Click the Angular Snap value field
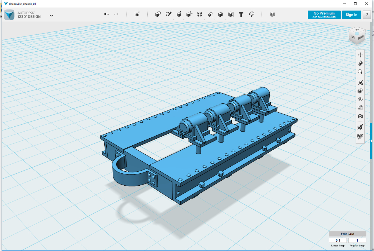 (357, 240)
